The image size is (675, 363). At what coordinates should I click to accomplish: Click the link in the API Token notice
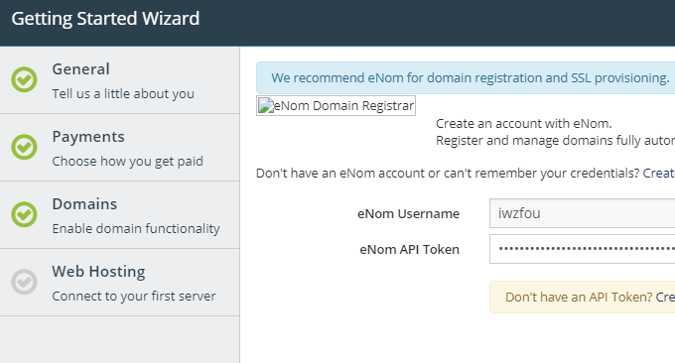tap(665, 298)
